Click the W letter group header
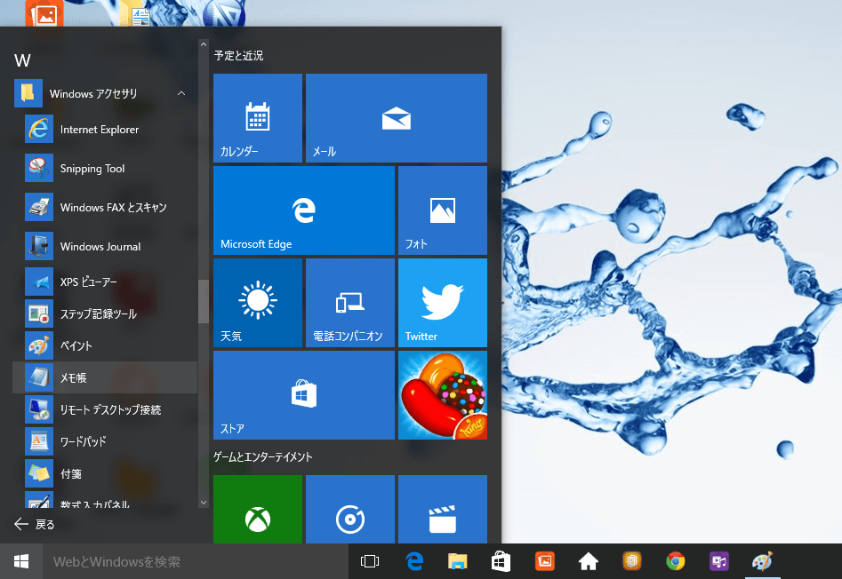Image resolution: width=842 pixels, height=579 pixels. (x=22, y=60)
